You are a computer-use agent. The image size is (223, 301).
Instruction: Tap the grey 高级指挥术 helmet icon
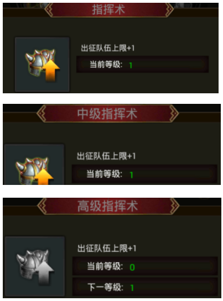click(35, 266)
